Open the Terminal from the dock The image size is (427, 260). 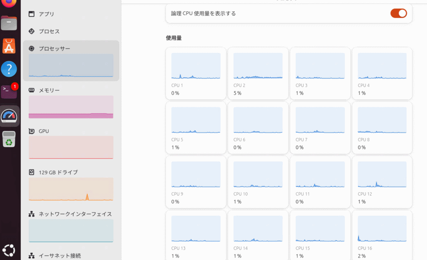click(9, 91)
